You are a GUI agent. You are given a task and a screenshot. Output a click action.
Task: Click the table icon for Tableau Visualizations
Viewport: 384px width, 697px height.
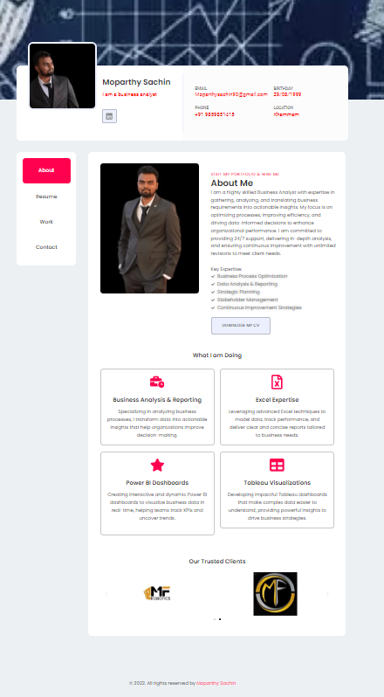[277, 465]
